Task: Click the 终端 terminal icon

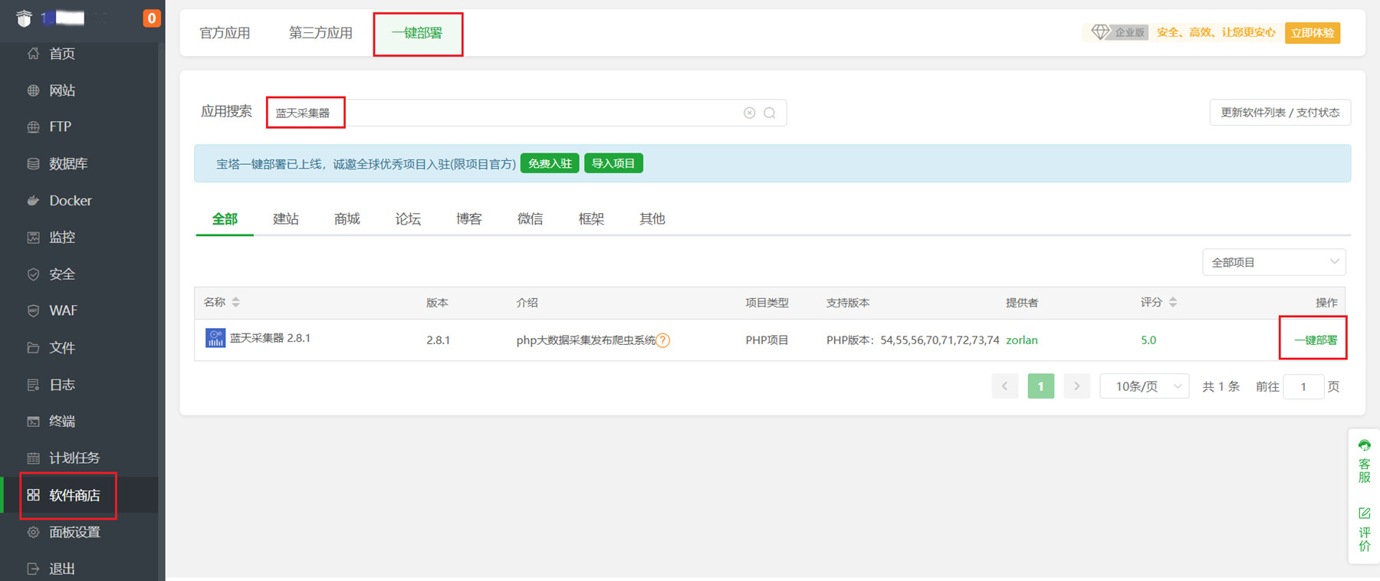Action: 33,422
